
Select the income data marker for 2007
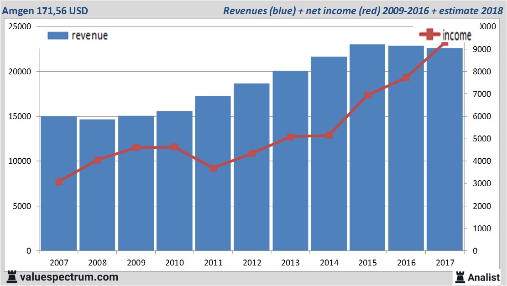tap(59, 182)
